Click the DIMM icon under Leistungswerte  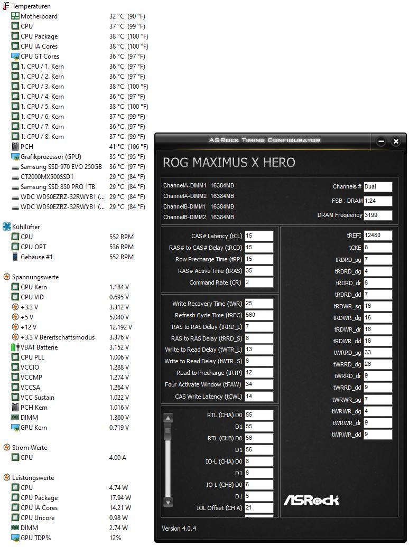[15, 528]
